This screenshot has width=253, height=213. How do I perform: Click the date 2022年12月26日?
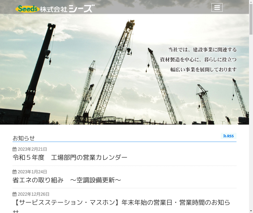tap(34, 194)
